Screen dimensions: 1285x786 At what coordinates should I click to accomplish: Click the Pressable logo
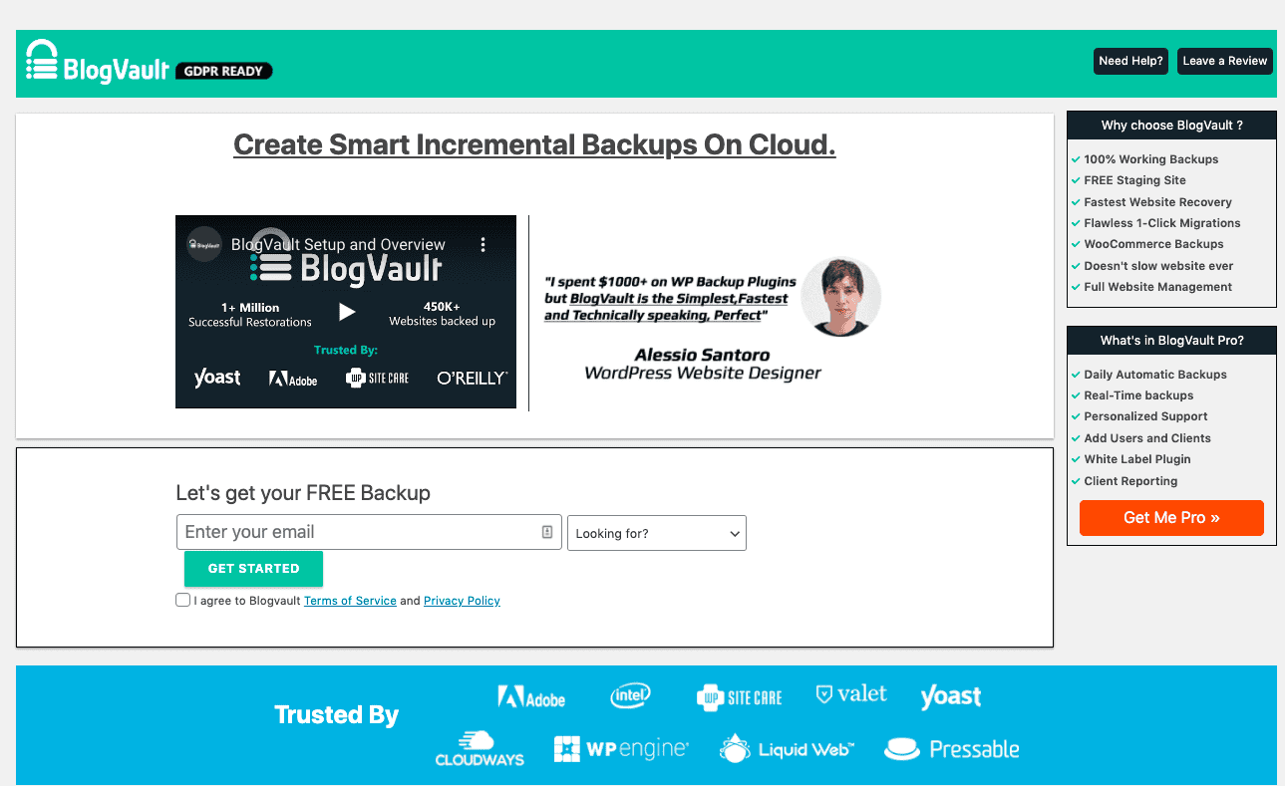tap(952, 749)
